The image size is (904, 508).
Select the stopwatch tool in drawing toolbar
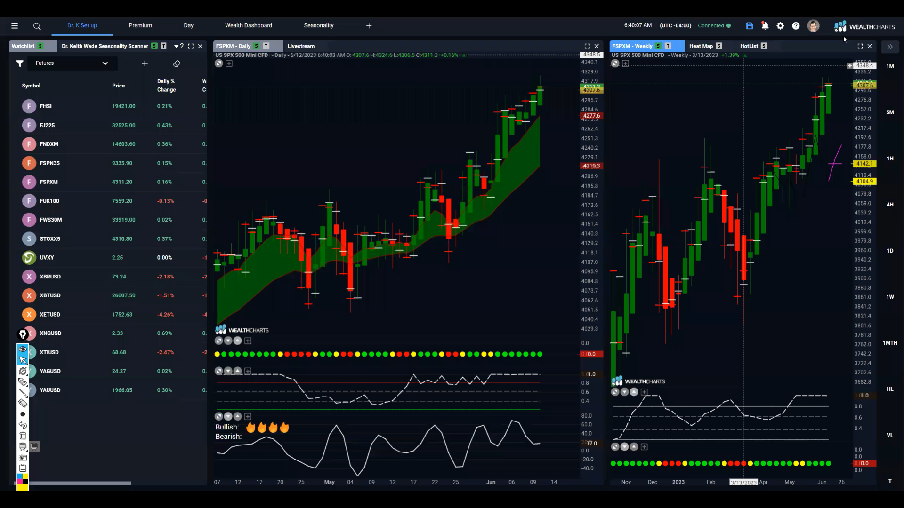[23, 371]
